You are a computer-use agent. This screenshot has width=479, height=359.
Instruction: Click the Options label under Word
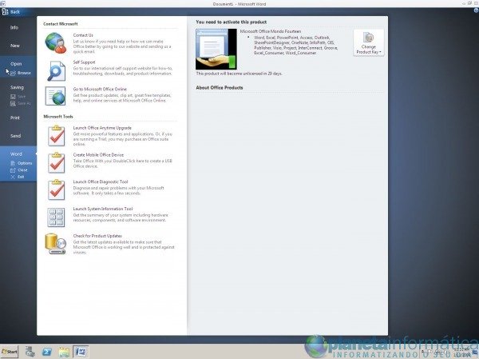tap(25, 163)
